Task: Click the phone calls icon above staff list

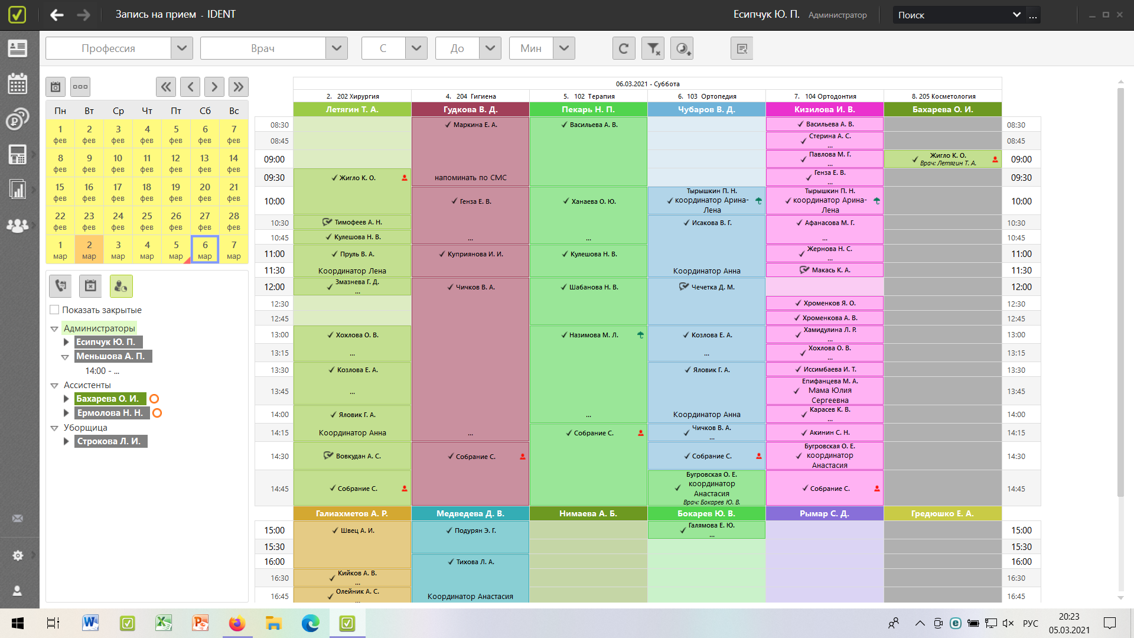Action: (x=60, y=286)
